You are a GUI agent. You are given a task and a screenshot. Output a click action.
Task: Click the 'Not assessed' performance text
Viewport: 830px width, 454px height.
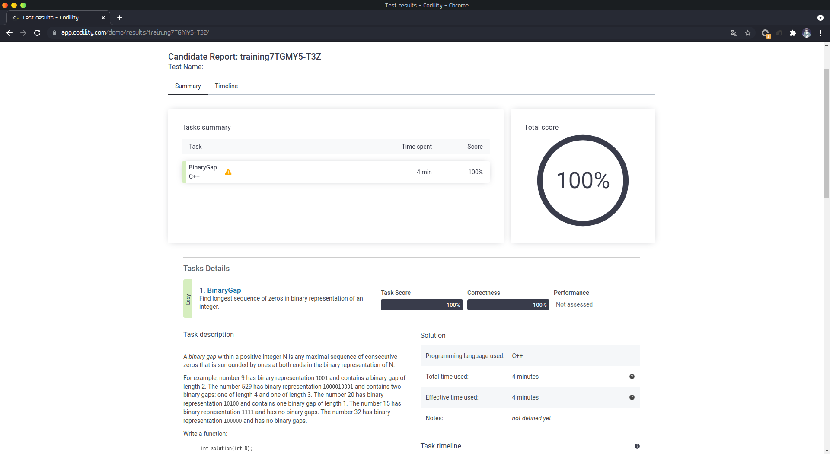click(x=574, y=304)
